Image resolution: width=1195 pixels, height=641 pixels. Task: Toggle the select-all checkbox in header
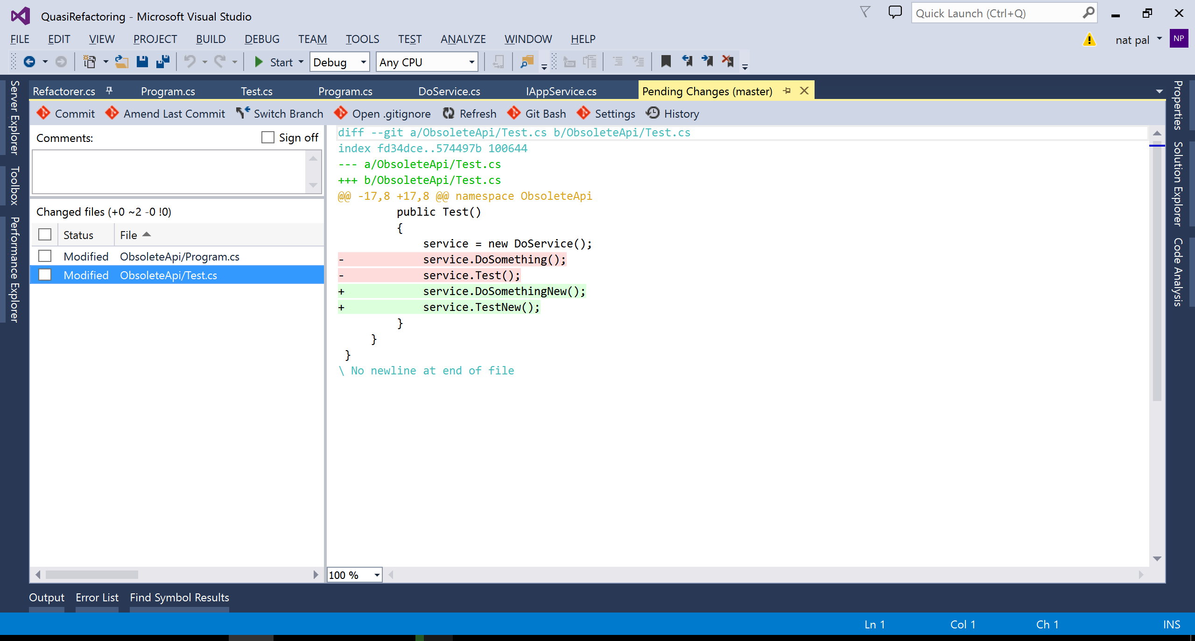(x=45, y=235)
